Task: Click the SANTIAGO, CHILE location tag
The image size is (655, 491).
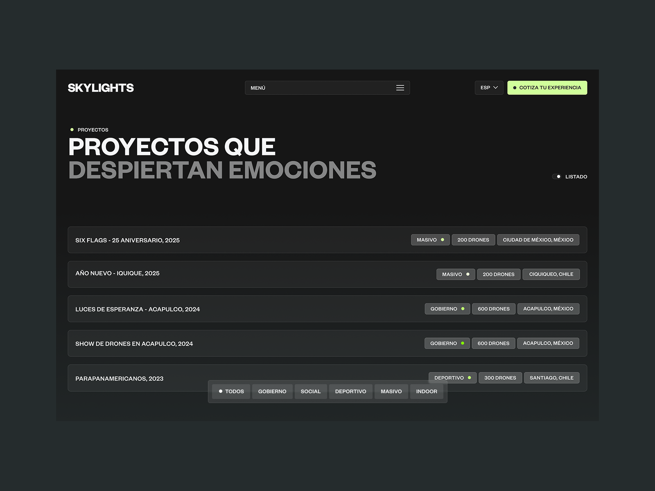Action: [551, 377]
